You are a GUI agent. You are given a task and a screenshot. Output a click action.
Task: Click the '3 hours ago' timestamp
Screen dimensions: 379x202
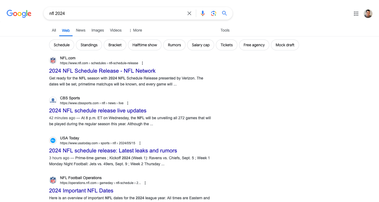pos(59,158)
